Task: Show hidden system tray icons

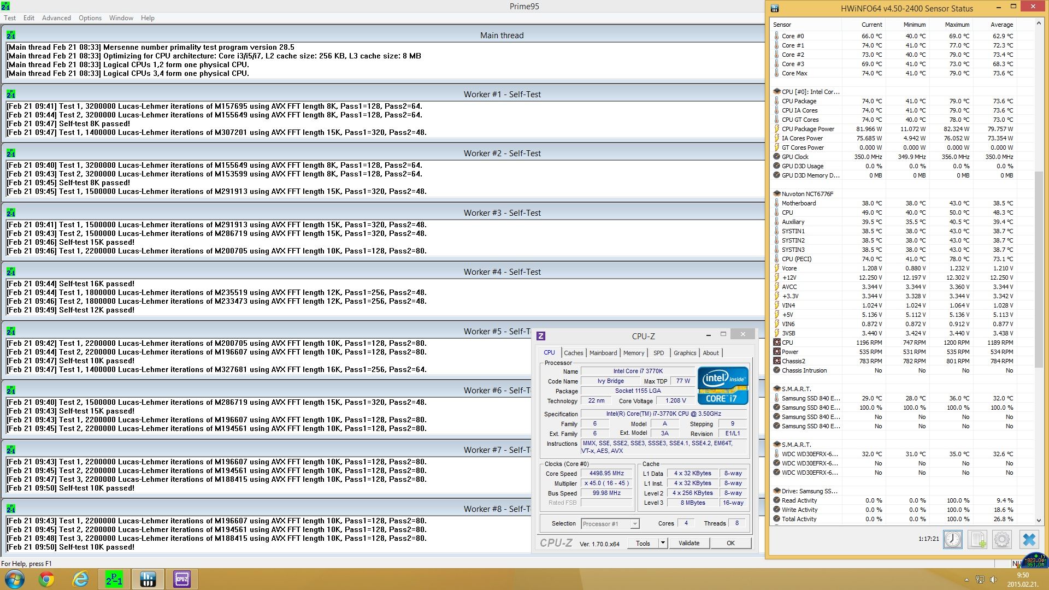Action: [x=967, y=580]
